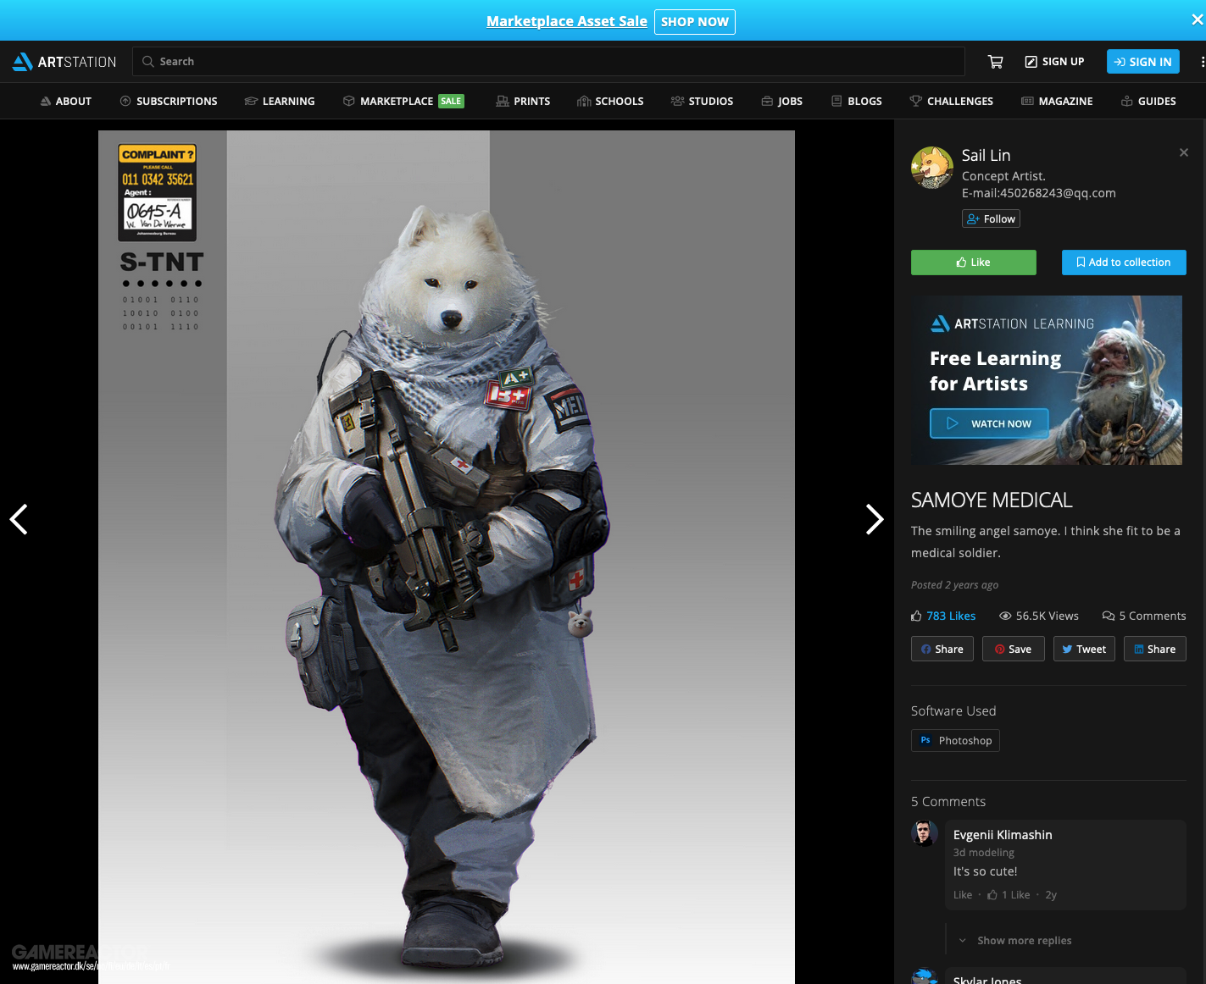Open the overflow kebab menu beside Sign In
The height and width of the screenshot is (984, 1206).
tap(1201, 61)
